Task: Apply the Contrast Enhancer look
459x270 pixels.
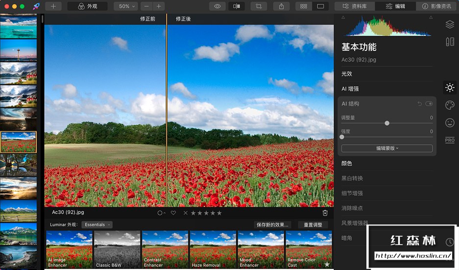Action: tap(165, 249)
